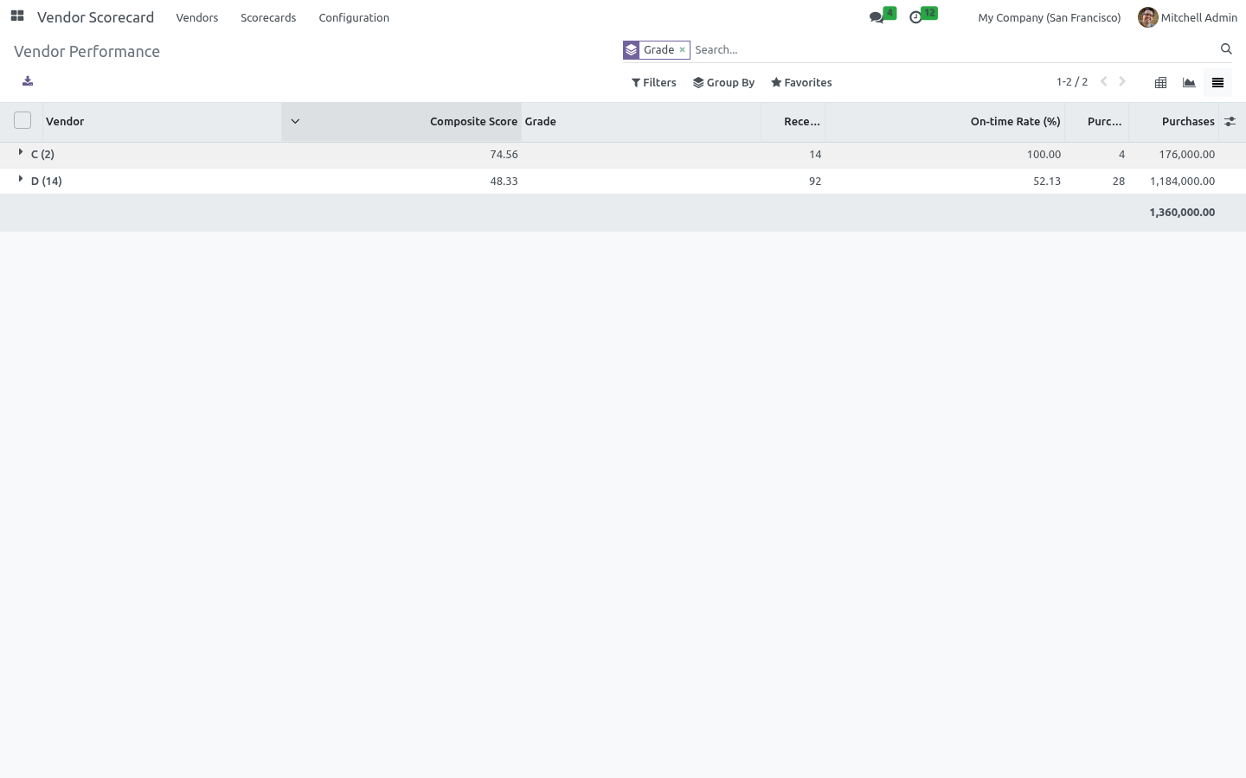Click purchases total 1,360,000.00
Screen dimensions: 1246x778
point(1182,213)
